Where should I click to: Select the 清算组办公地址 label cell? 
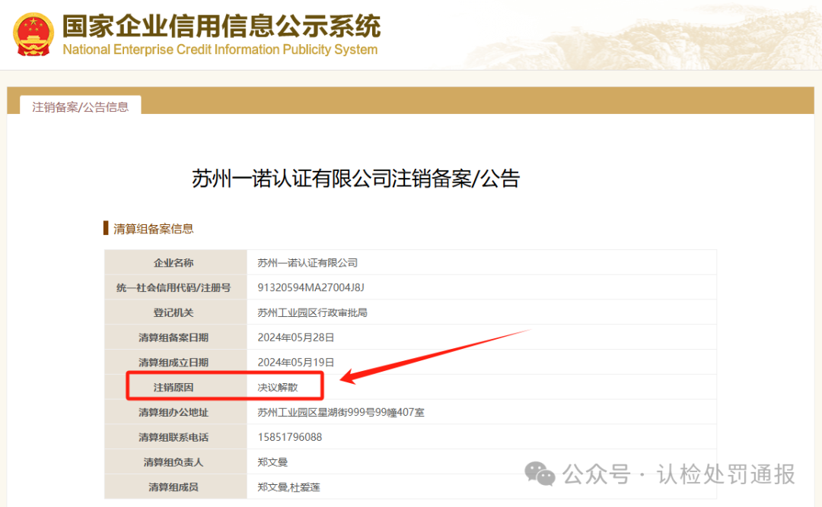(x=176, y=412)
